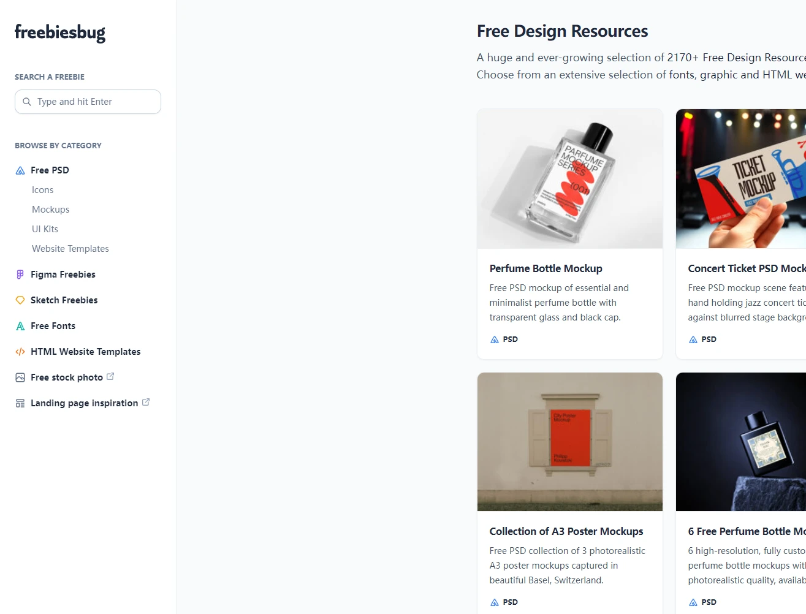Open the Icons subcategory
The image size is (806, 614).
click(x=43, y=190)
